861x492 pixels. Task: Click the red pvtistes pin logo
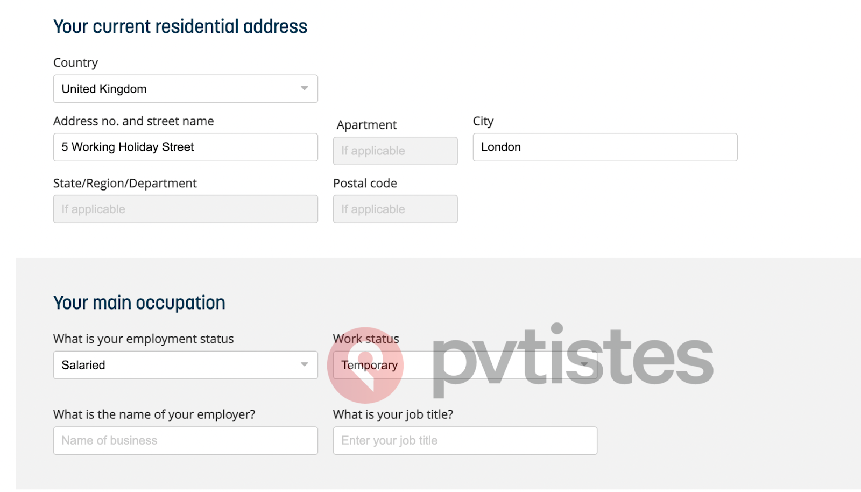pyautogui.click(x=365, y=366)
